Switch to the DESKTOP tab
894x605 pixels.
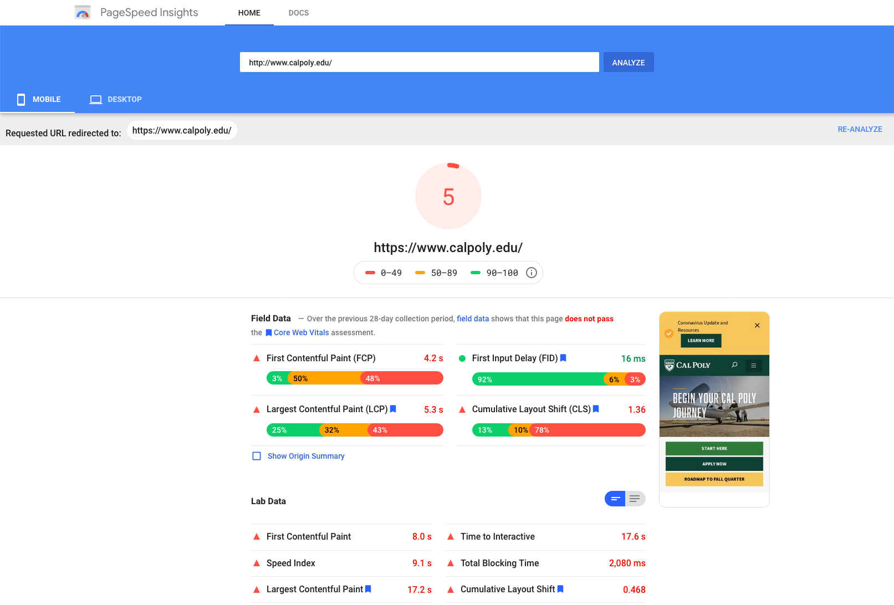tap(115, 99)
